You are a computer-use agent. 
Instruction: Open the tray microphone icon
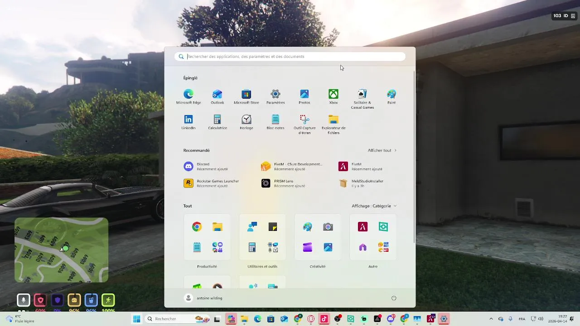[511, 319]
